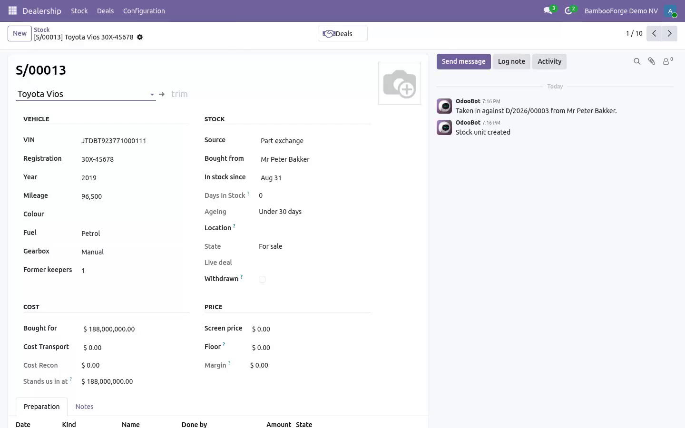Viewport: 685px width, 428px height.
Task: Open Bought from Mr Peter Bakker field
Action: point(315,159)
